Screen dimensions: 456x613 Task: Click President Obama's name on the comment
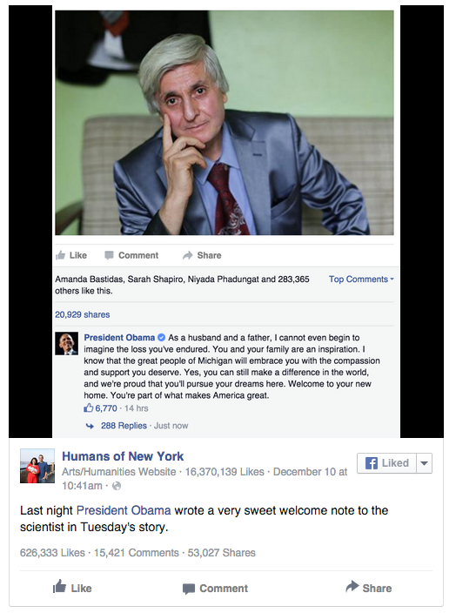click(119, 337)
